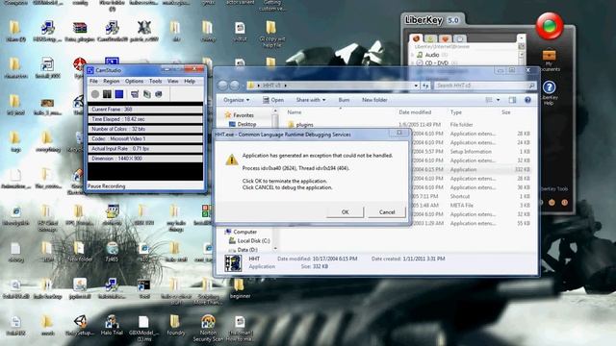Click the Date modified column header
The height and width of the screenshot is (346, 616).
pyautogui.click(x=415, y=112)
